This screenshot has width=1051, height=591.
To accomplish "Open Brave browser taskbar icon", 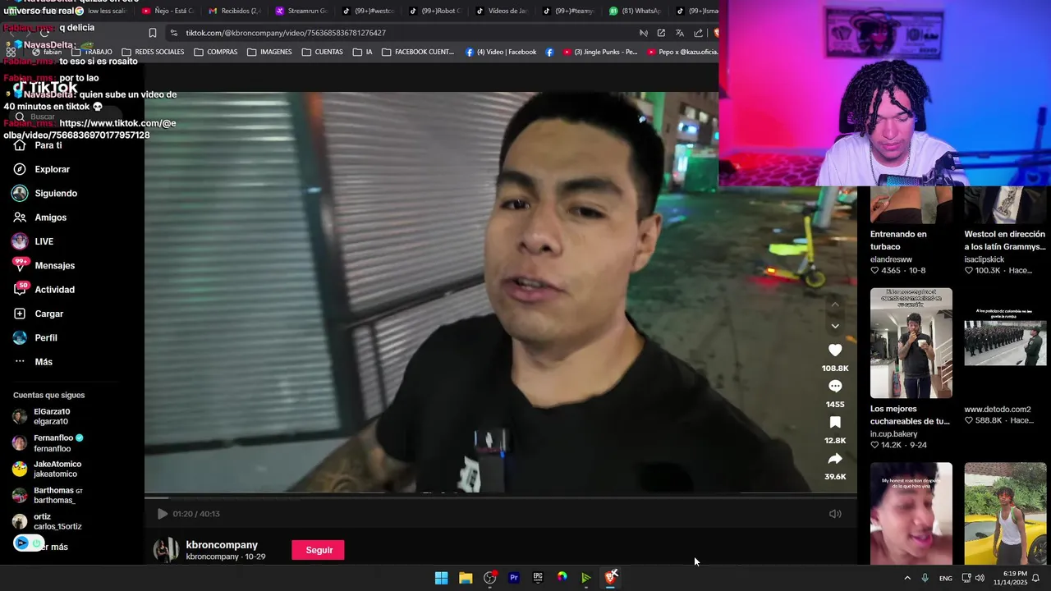I will (x=610, y=578).
